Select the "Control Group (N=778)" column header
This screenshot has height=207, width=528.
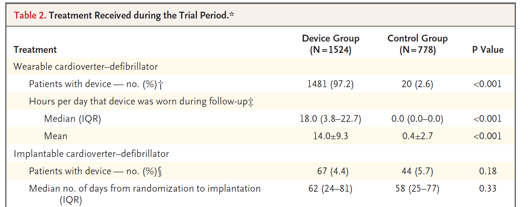coord(417,44)
